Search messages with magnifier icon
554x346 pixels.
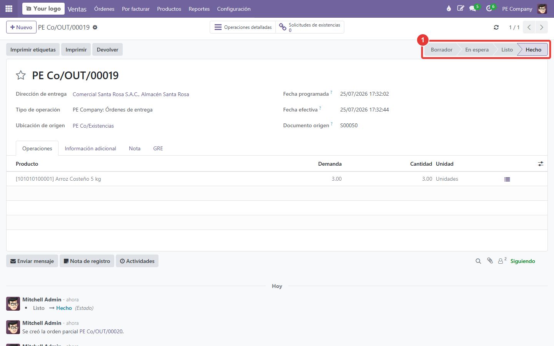tap(478, 261)
